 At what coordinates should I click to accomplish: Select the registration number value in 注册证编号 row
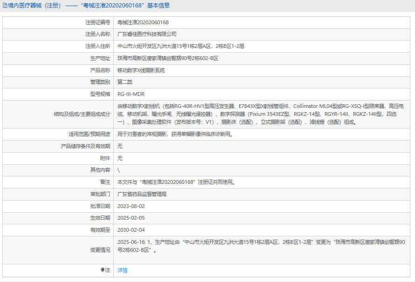point(143,22)
